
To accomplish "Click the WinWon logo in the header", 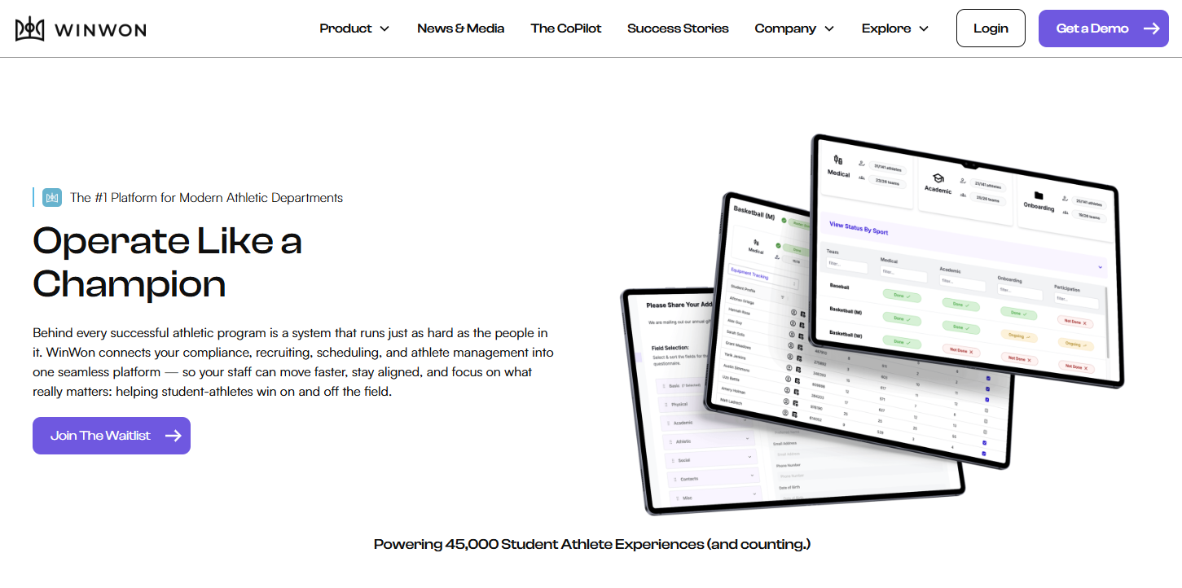I will coord(81,29).
